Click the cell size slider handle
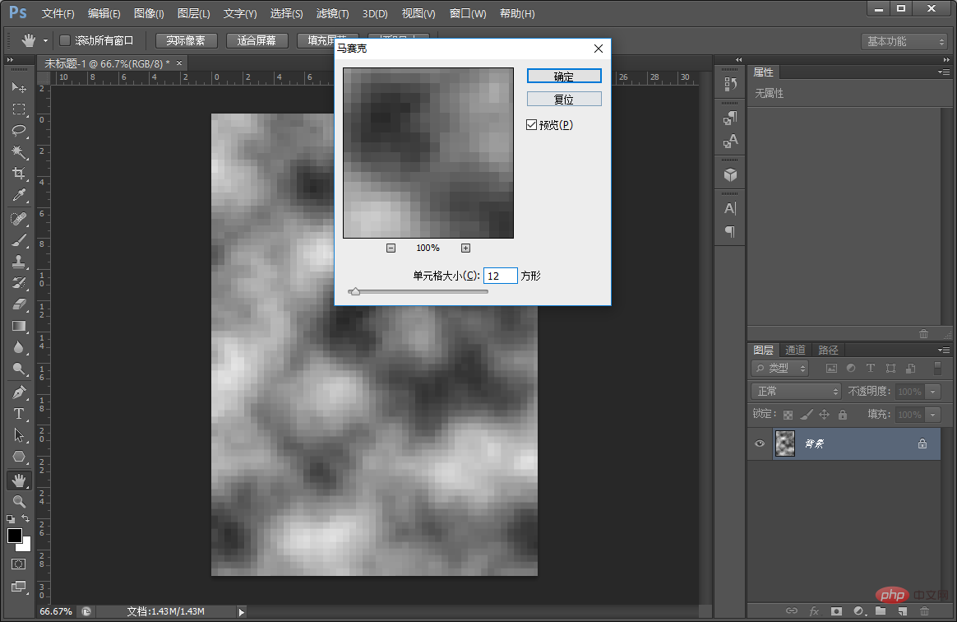 (x=355, y=291)
